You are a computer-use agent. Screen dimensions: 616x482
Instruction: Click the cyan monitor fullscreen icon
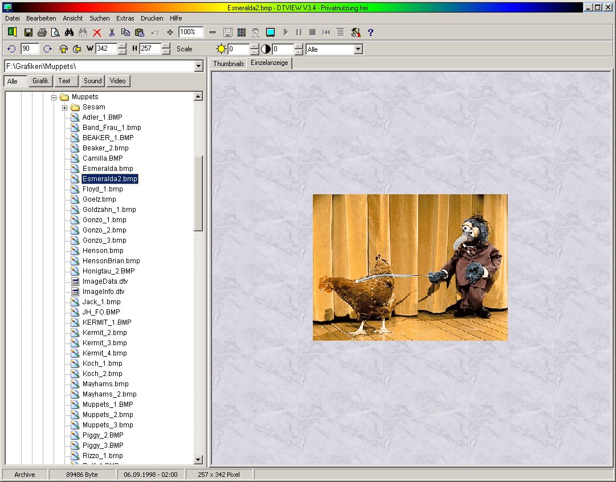tap(270, 32)
